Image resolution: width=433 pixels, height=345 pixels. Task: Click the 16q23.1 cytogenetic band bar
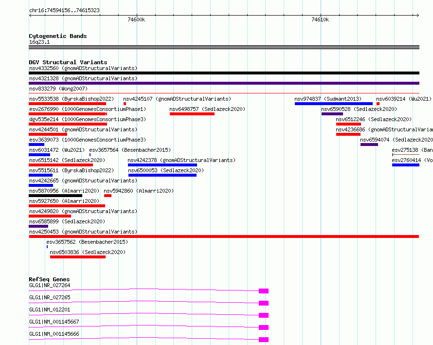(x=224, y=47)
